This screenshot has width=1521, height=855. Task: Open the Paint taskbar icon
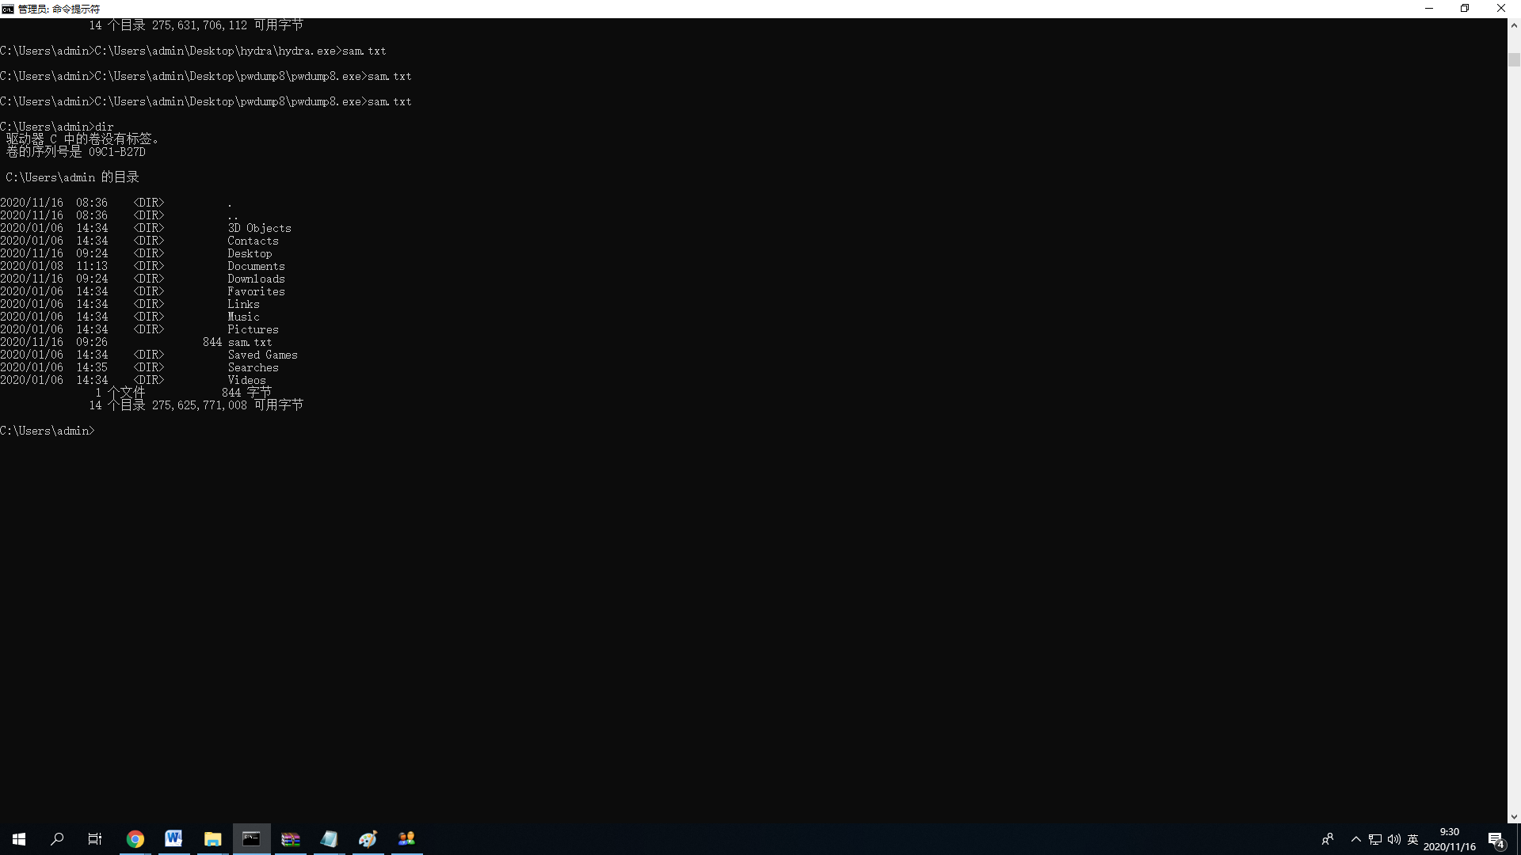[x=368, y=839]
